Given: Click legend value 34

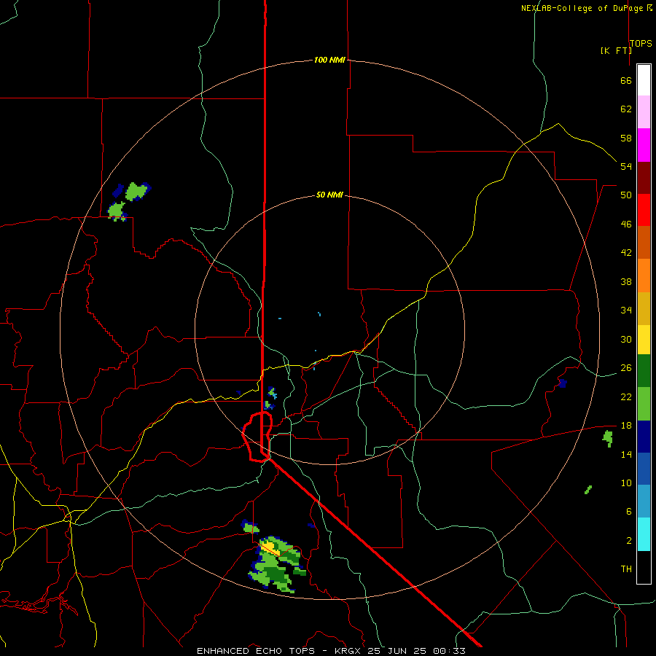Looking at the screenshot, I should [x=626, y=311].
